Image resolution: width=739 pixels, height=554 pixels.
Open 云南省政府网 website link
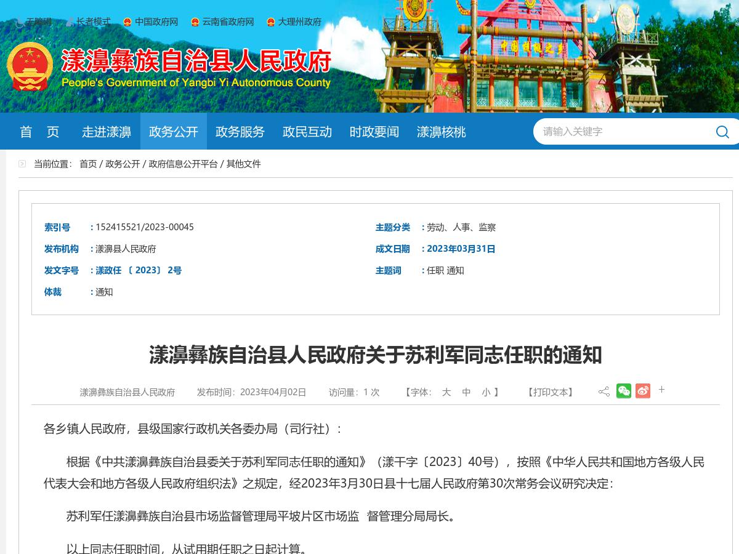pos(228,22)
